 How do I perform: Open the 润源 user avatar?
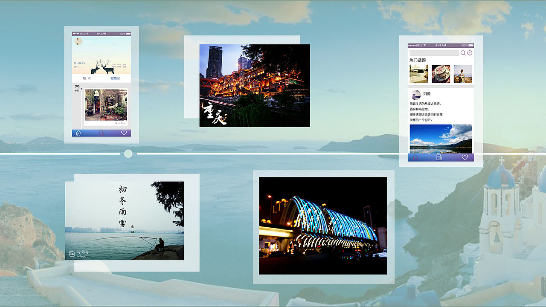(416, 94)
